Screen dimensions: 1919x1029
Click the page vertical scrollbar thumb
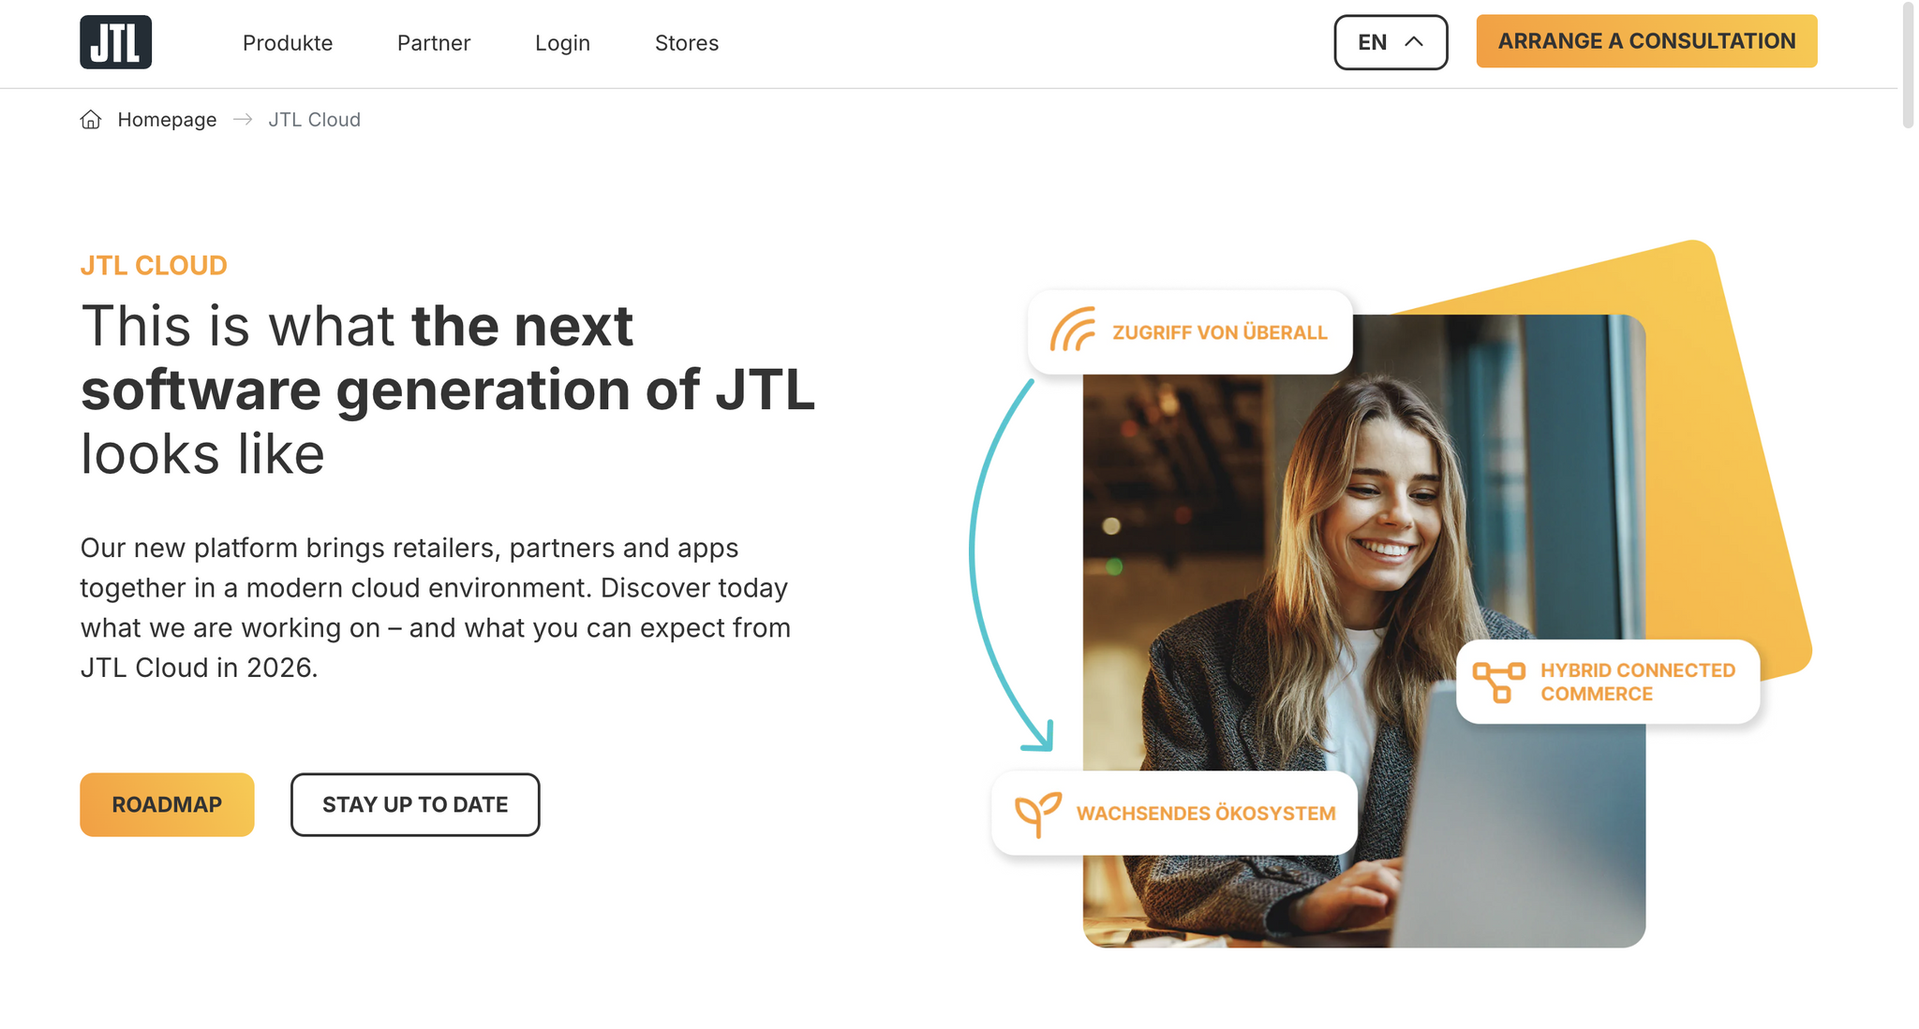click(x=1908, y=65)
